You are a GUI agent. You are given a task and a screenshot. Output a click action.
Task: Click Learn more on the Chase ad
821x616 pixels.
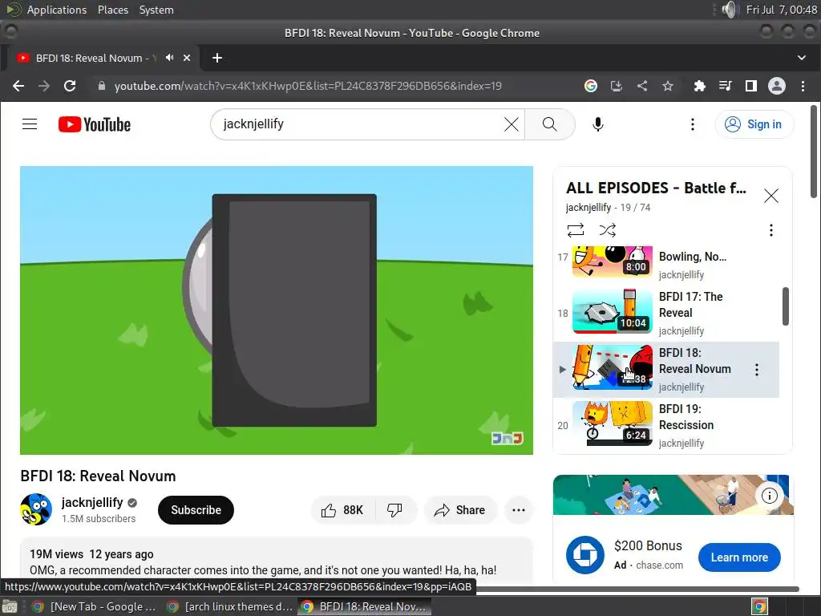click(739, 557)
